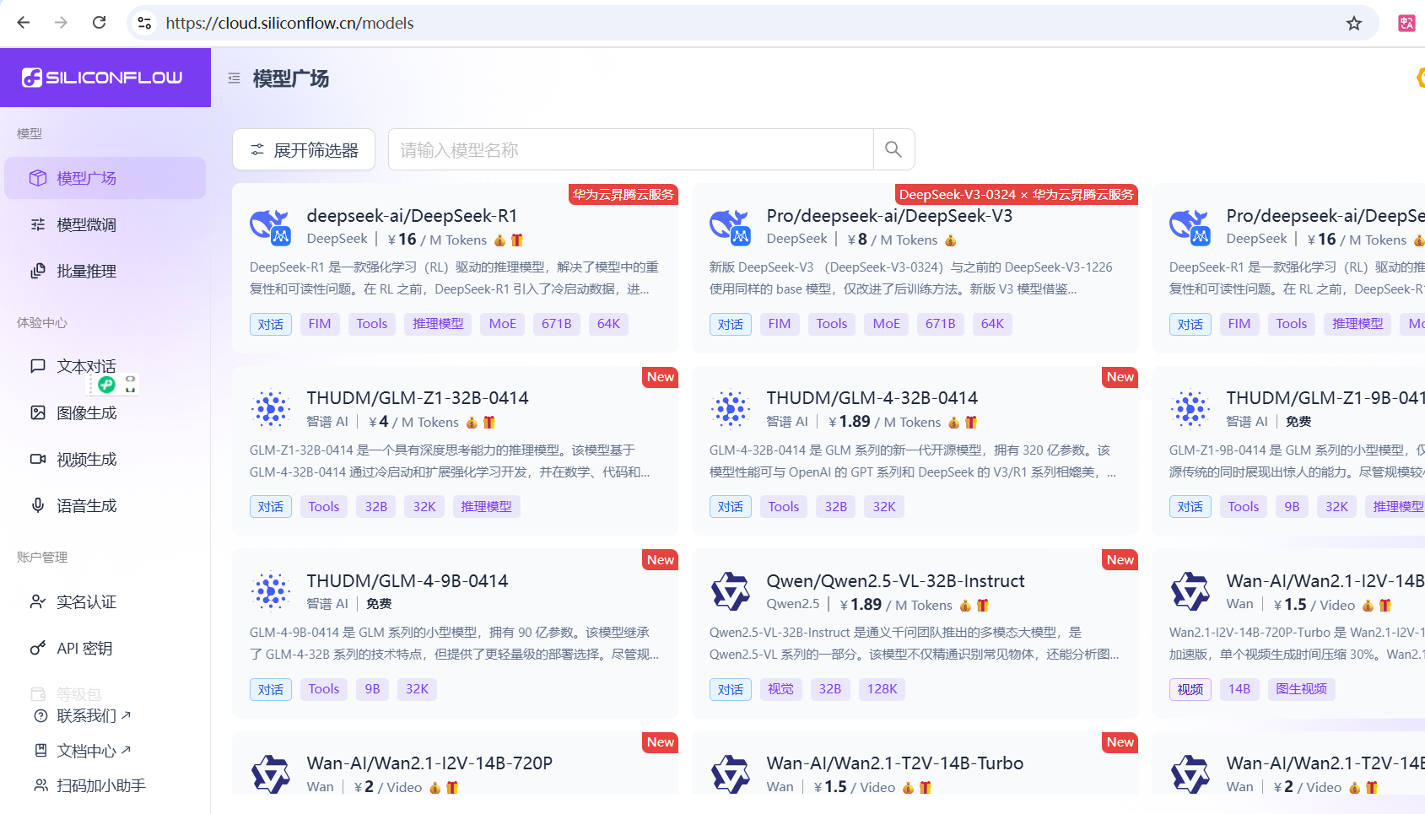Viewport: 1425px width, 814px height.
Task: Open THUDM/GLM-4-9B-0414 model title
Action: (408, 581)
